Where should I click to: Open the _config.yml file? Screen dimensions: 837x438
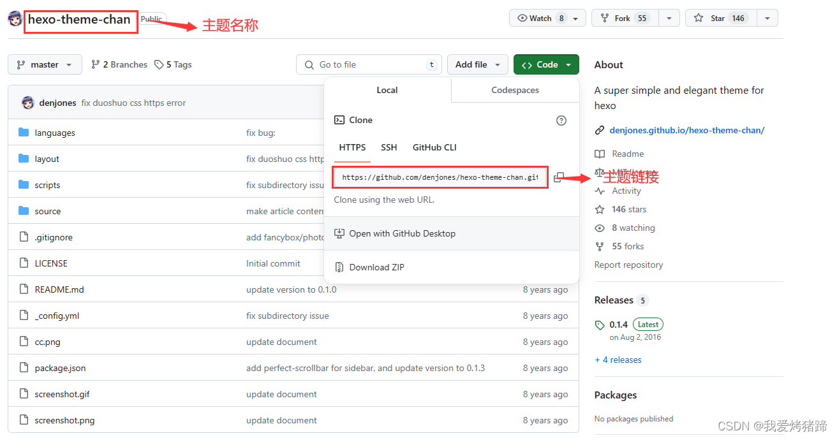tap(57, 316)
